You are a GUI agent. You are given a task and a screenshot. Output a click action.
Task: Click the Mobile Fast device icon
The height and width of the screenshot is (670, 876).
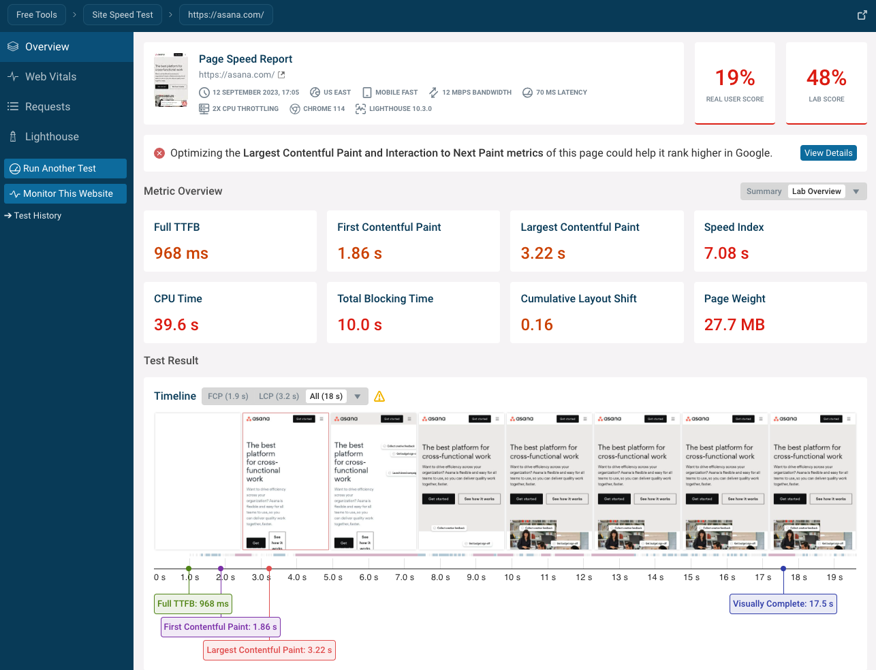(x=367, y=93)
